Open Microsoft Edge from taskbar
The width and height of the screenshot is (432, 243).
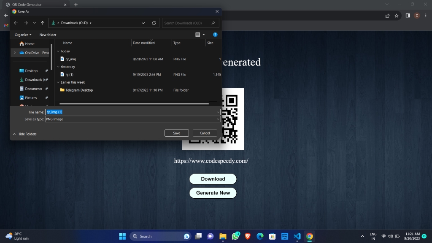tap(260, 236)
